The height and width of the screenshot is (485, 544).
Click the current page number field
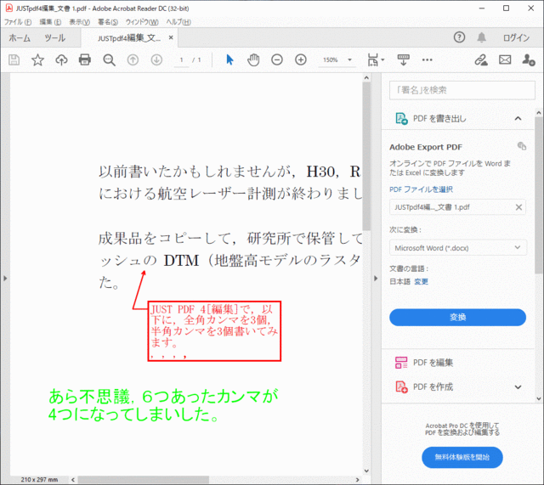[181, 60]
